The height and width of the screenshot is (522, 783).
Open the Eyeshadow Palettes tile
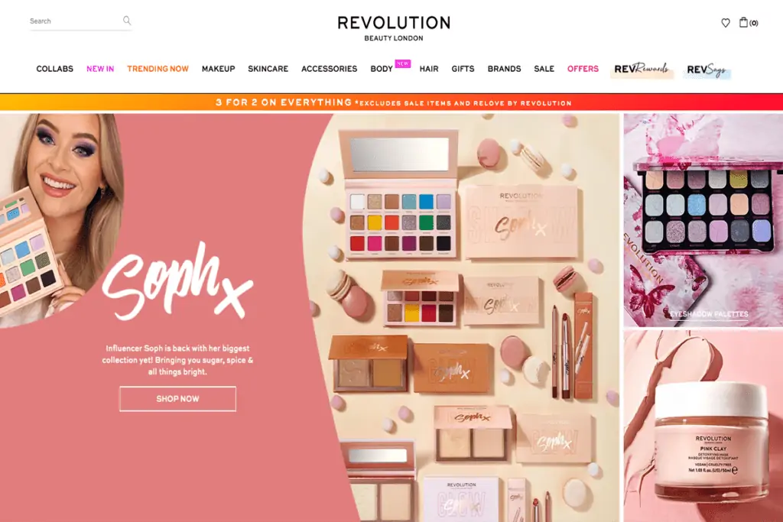tap(703, 220)
